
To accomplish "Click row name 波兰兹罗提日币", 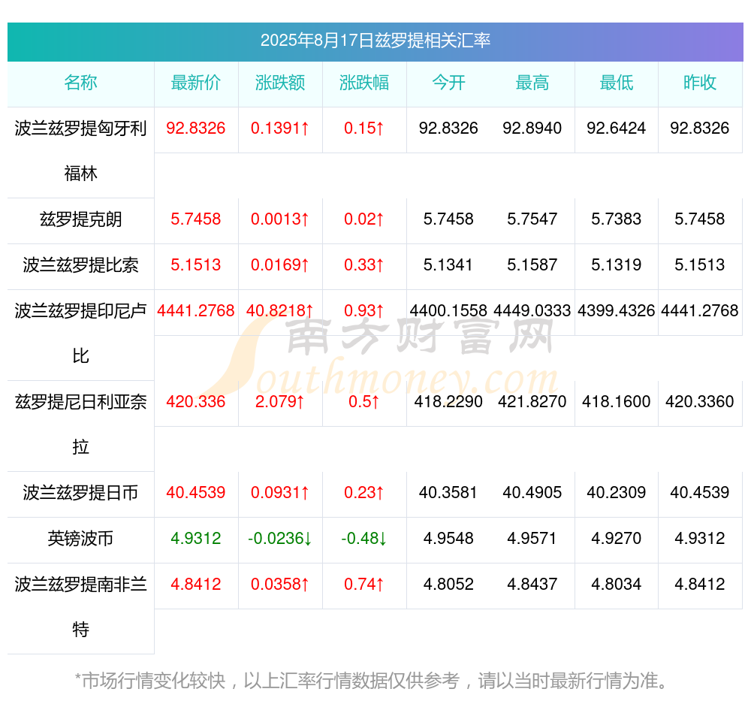I will click(x=80, y=493).
